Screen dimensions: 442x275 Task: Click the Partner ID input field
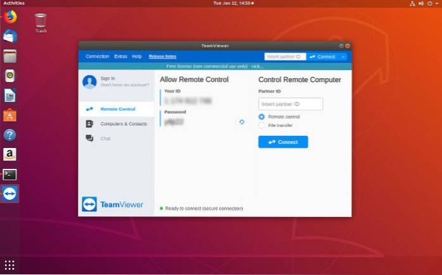click(291, 104)
